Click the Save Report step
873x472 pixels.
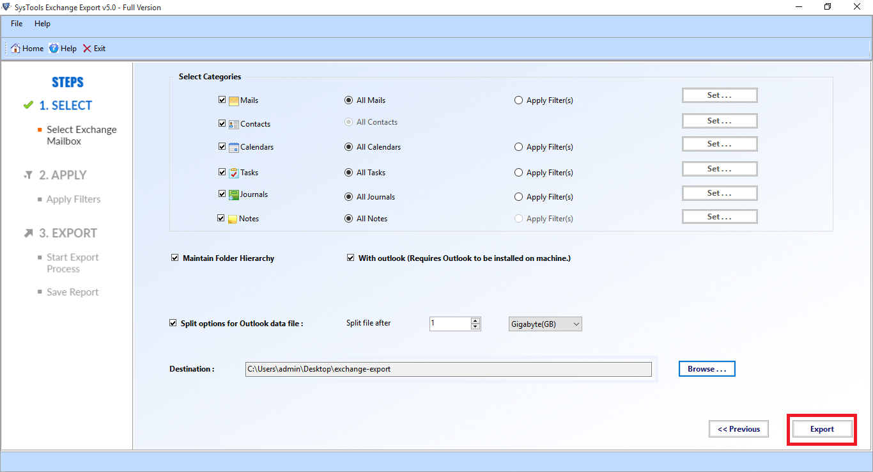point(73,292)
